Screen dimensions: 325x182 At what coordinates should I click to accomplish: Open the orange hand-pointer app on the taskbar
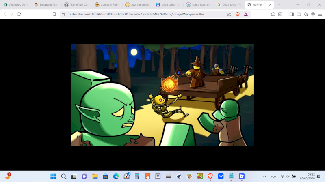[147, 176]
